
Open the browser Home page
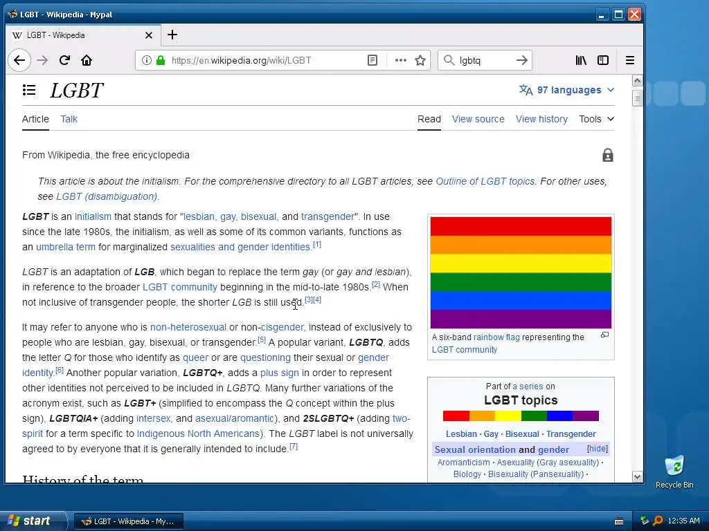[x=87, y=60]
